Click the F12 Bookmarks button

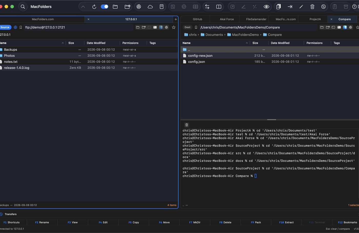tap(347, 222)
